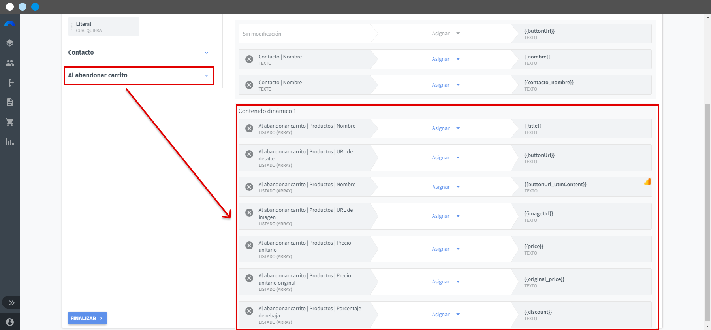Select the {{title}} target variable
Image resolution: width=711 pixels, height=330 pixels.
(x=581, y=128)
